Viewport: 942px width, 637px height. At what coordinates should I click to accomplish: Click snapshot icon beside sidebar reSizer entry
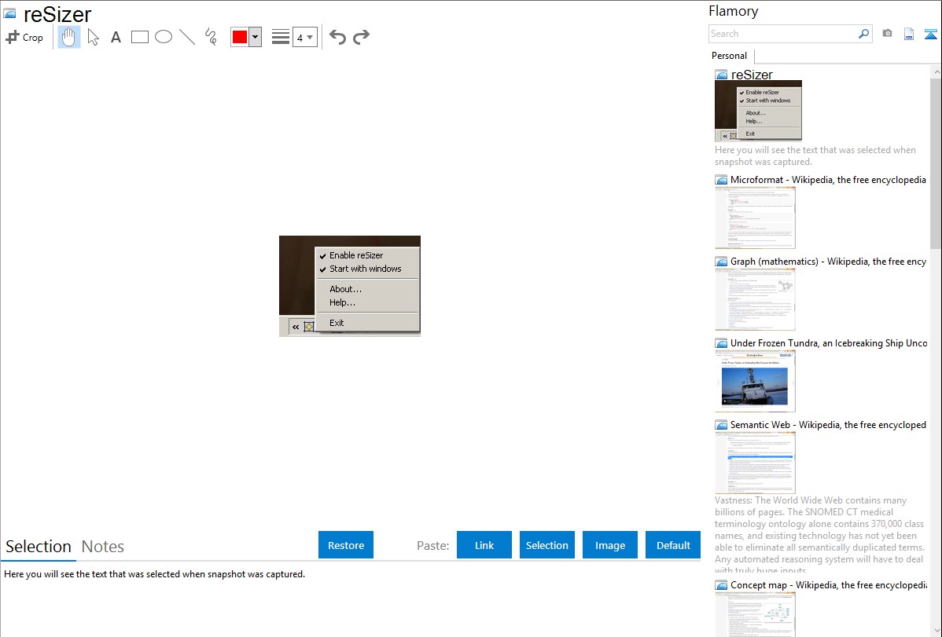[722, 75]
